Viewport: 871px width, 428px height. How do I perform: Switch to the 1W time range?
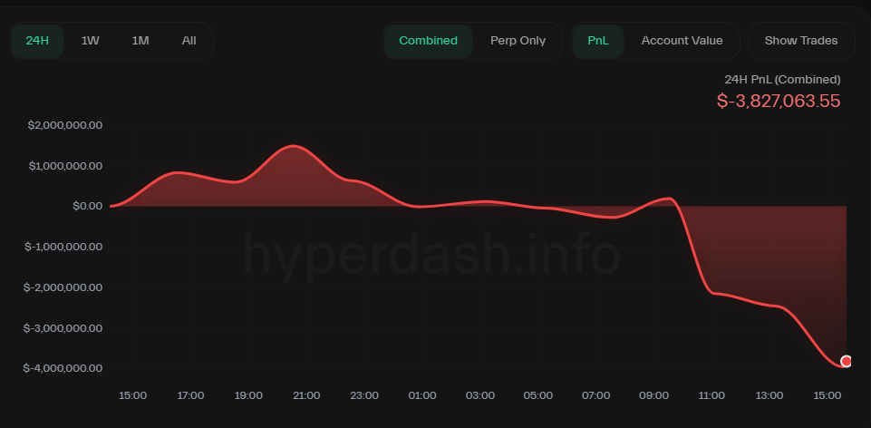(x=90, y=41)
